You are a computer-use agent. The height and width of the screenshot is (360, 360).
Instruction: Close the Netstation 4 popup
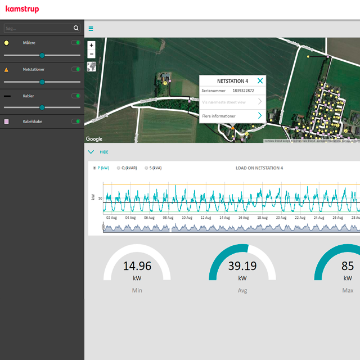tap(260, 81)
